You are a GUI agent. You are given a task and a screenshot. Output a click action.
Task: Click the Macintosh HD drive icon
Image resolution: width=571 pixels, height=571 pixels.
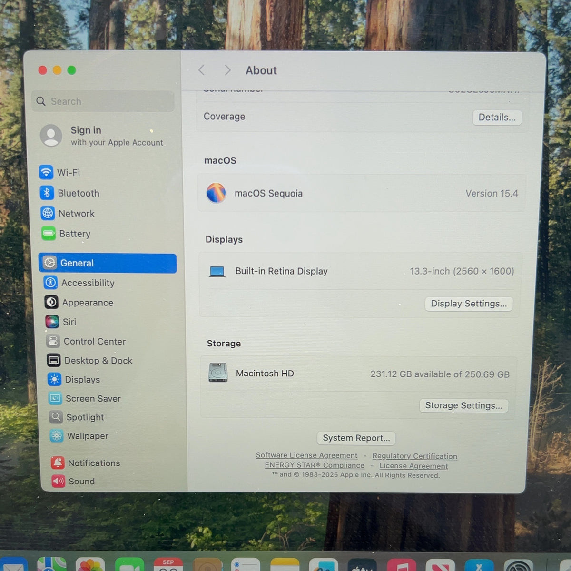(218, 373)
